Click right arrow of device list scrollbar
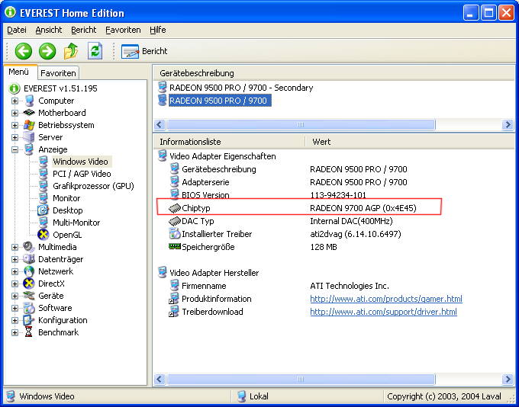Viewport: 519px width, 407px height. (x=508, y=125)
